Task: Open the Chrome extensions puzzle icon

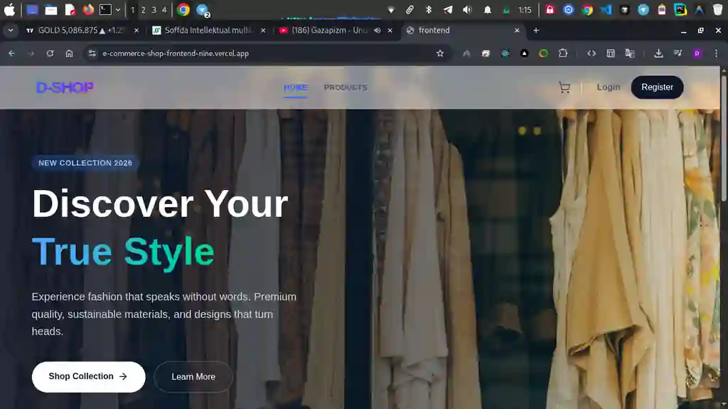Action: tap(563, 53)
